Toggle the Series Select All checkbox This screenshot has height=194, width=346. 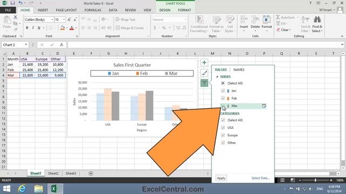point(223,83)
